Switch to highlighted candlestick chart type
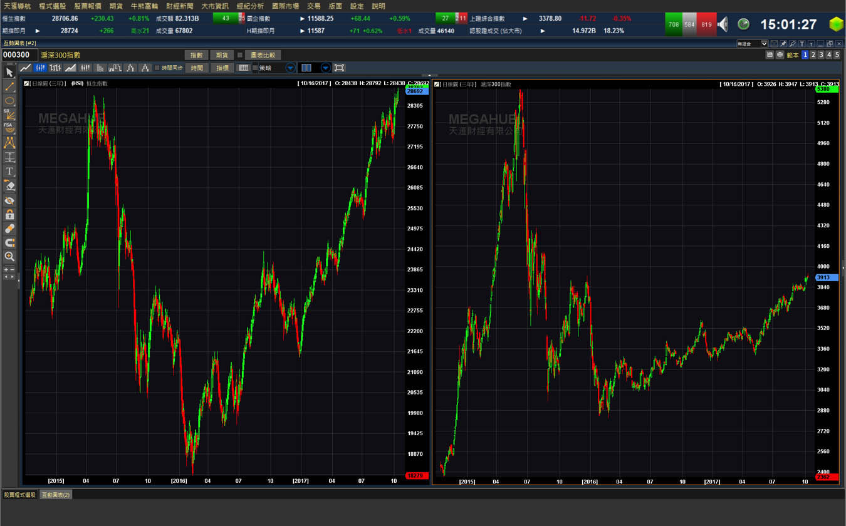The height and width of the screenshot is (526, 846). (x=40, y=68)
